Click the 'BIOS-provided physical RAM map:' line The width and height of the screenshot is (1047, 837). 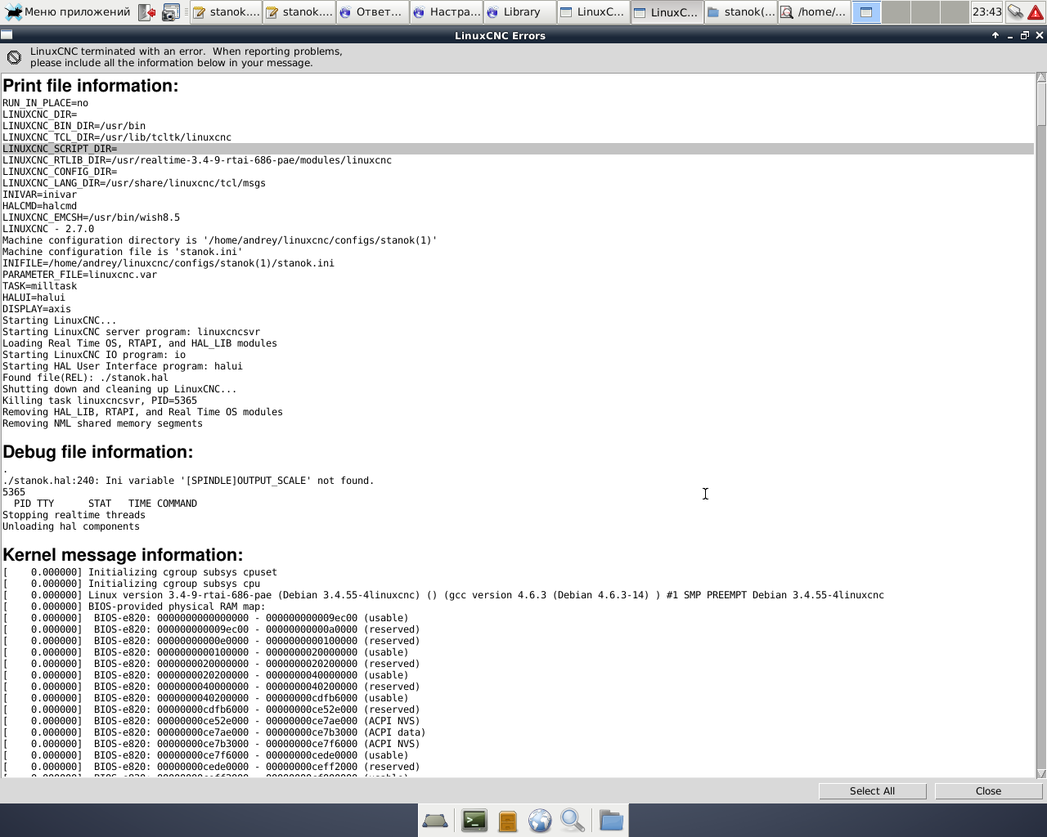(x=134, y=606)
